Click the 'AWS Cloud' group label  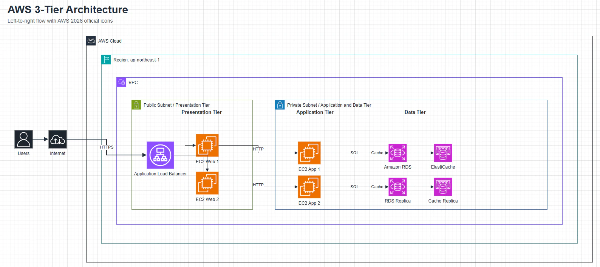click(110, 41)
